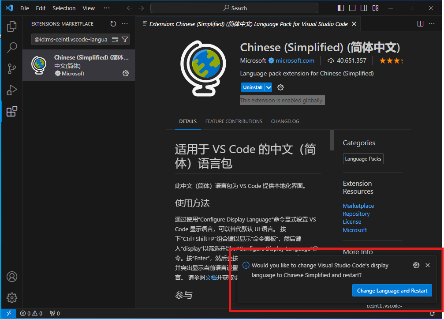Switch to the Feature Contributions tab
This screenshot has width=444, height=319.
coord(234,121)
